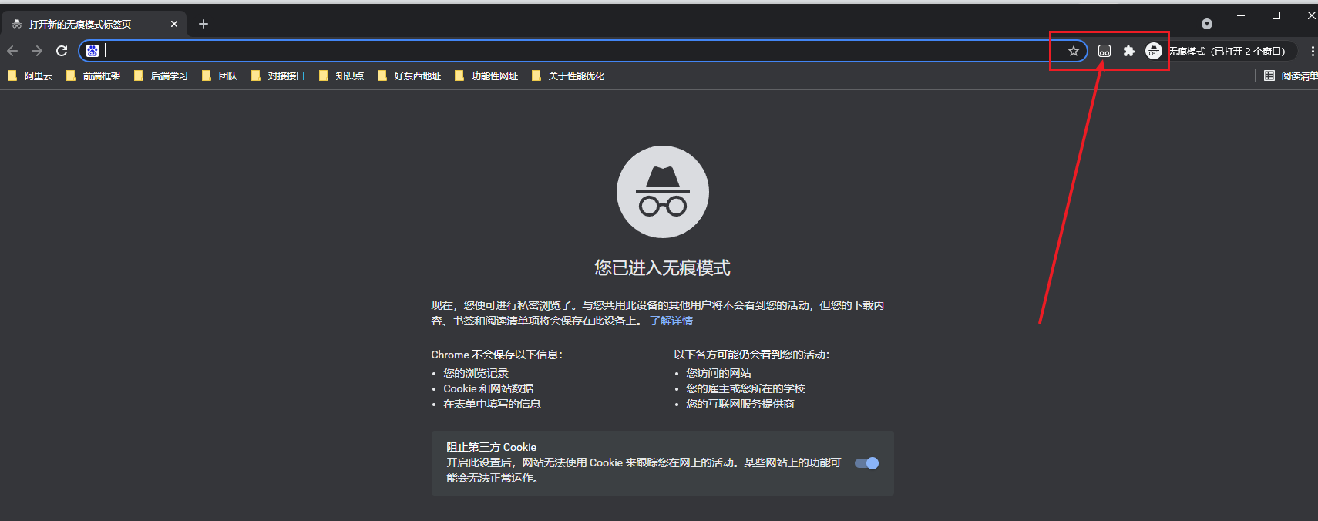Viewport: 1318px width, 521px height.
Task: Click the incognito avatar icon in toolbar
Action: coord(1154,51)
